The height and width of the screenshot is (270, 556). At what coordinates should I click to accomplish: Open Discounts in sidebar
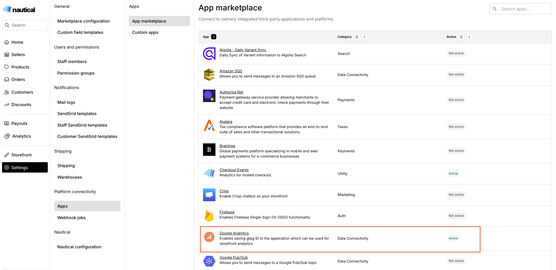(x=25, y=105)
